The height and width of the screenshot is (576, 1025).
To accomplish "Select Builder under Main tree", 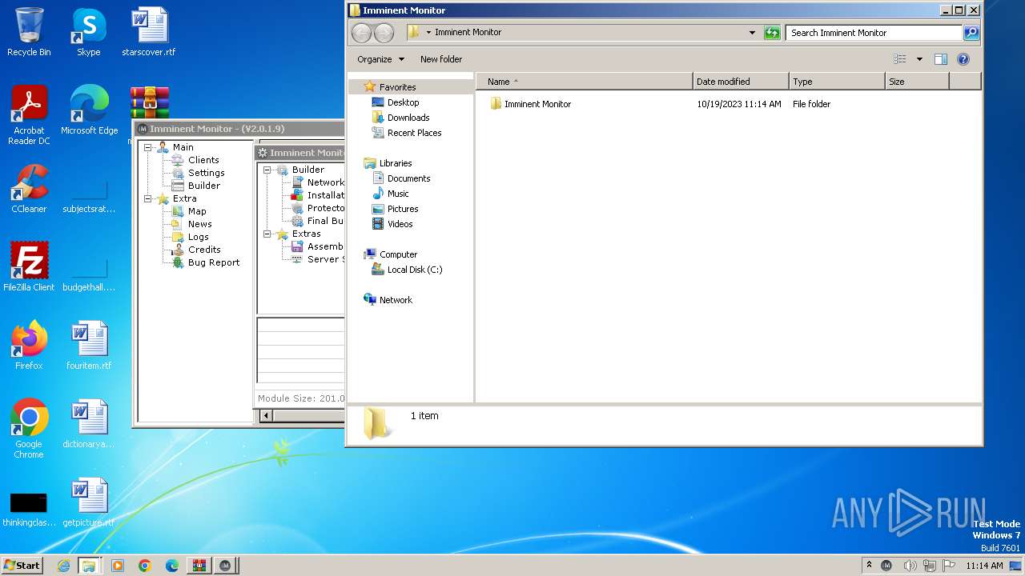I will 203,186.
